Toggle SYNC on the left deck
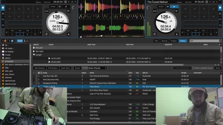 (x=53, y=7)
